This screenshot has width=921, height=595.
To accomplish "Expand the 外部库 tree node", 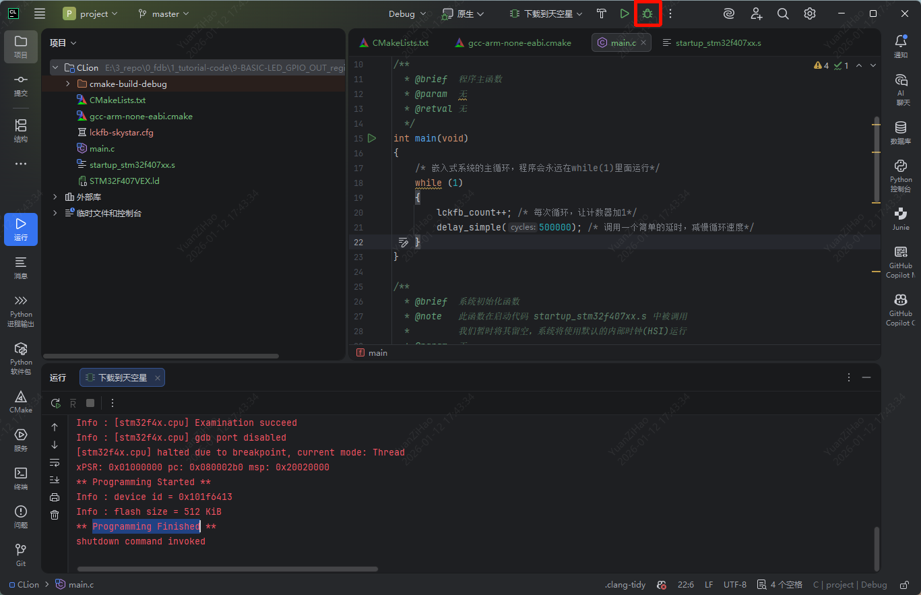I will tap(55, 197).
